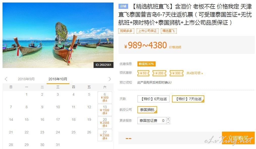Image resolution: width=256 pixels, height=149 pixels.
Task: Open 价格说明 price explanation link
Action: coord(175,47)
